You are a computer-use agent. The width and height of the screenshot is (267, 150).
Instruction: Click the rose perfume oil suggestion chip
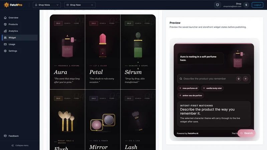click(x=188, y=88)
